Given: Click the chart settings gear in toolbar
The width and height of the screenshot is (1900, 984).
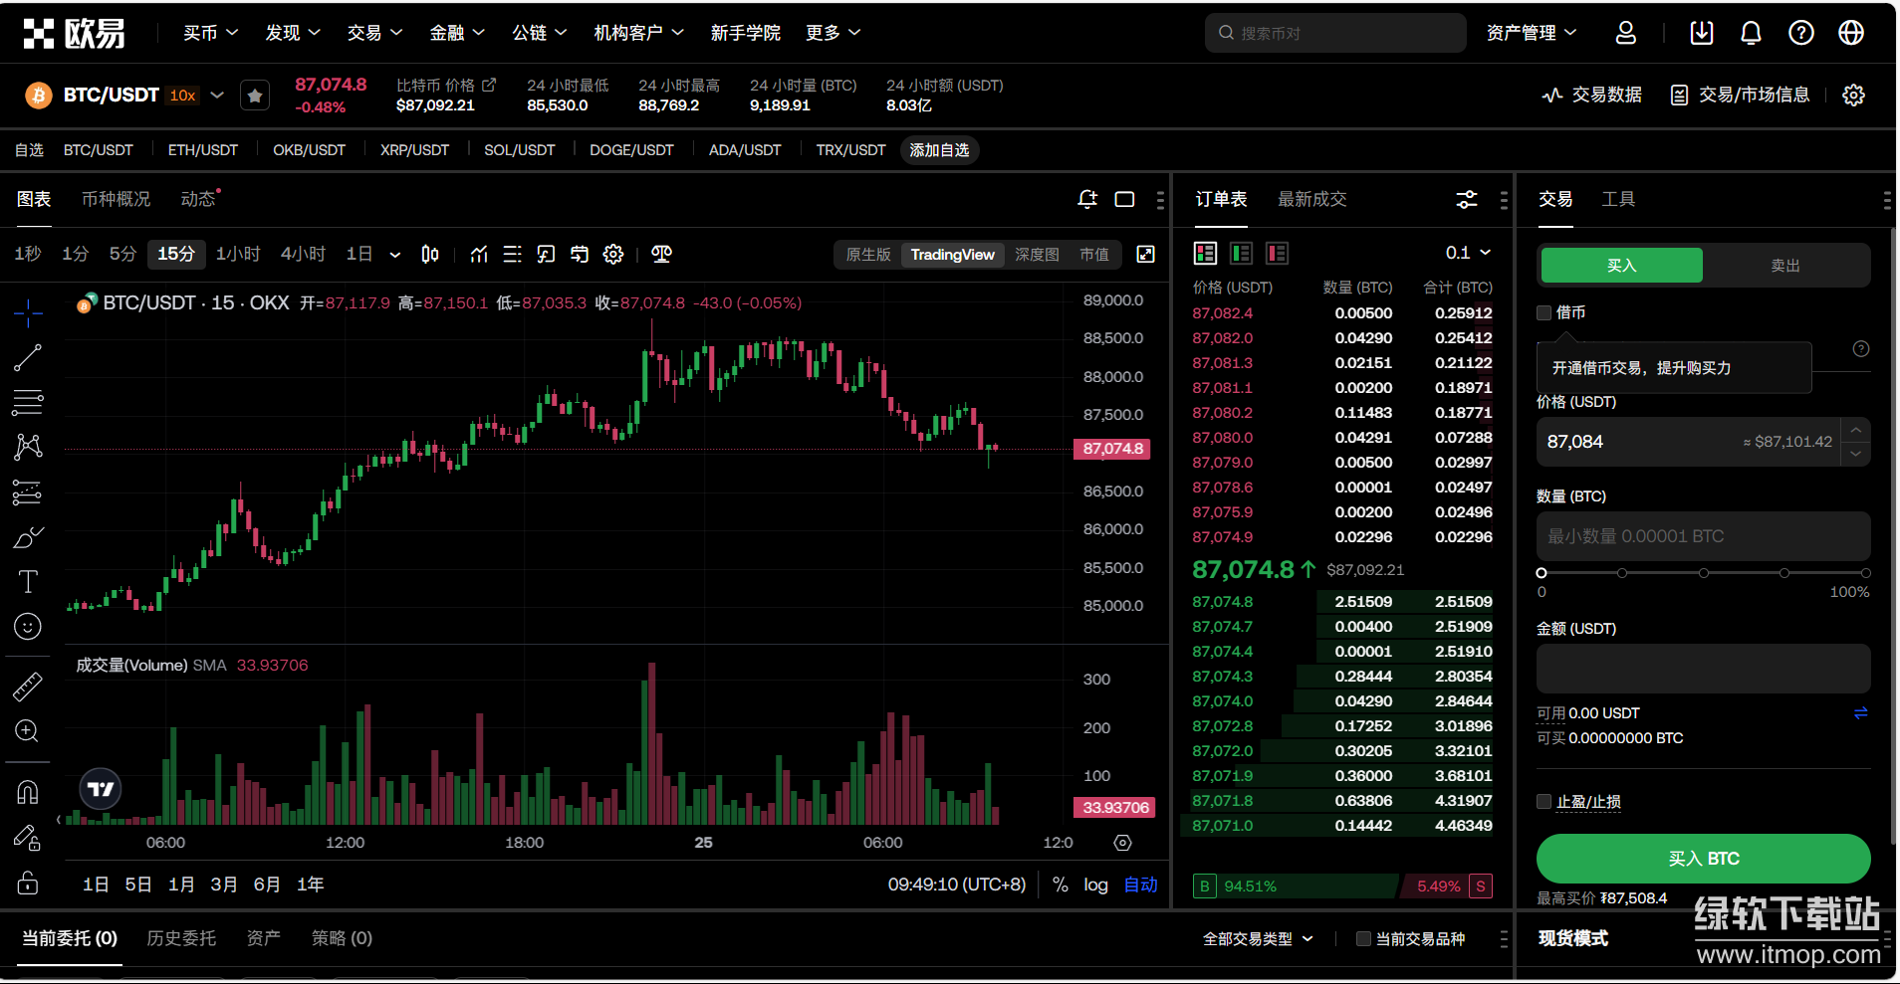Looking at the screenshot, I should coord(613,255).
